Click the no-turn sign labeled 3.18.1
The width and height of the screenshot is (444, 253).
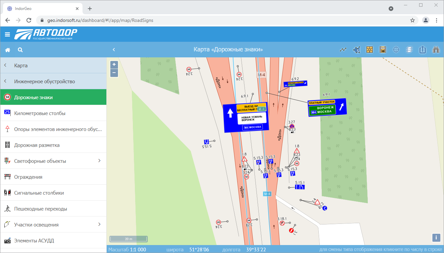282,223
